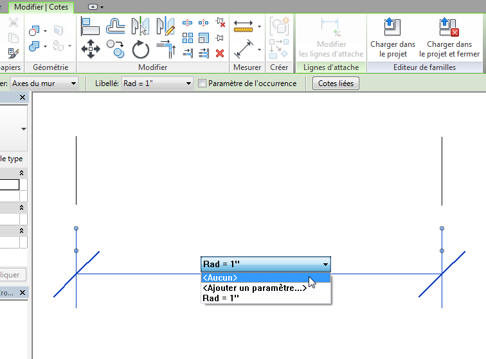Click the Unpin tool icon

(x=220, y=22)
